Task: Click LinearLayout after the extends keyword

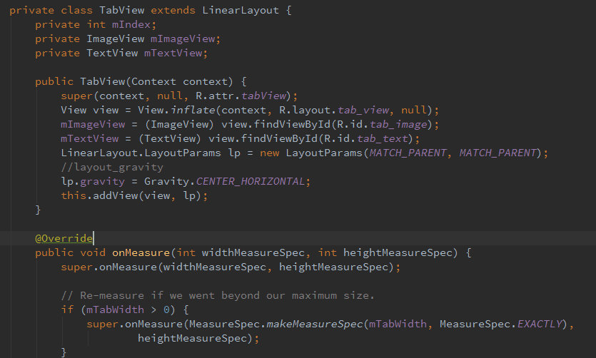Action: click(241, 10)
